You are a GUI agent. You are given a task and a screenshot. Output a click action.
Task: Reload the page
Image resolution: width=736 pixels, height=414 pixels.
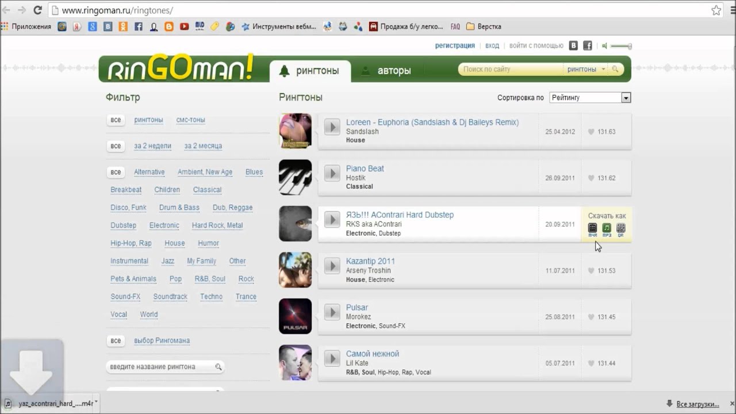37,10
